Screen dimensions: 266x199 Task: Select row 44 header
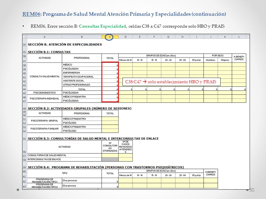[25, 89]
